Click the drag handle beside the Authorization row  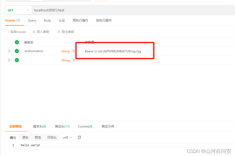pos(9,51)
